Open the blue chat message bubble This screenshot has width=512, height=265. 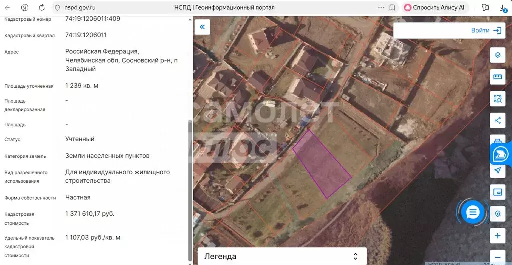pyautogui.click(x=472, y=213)
